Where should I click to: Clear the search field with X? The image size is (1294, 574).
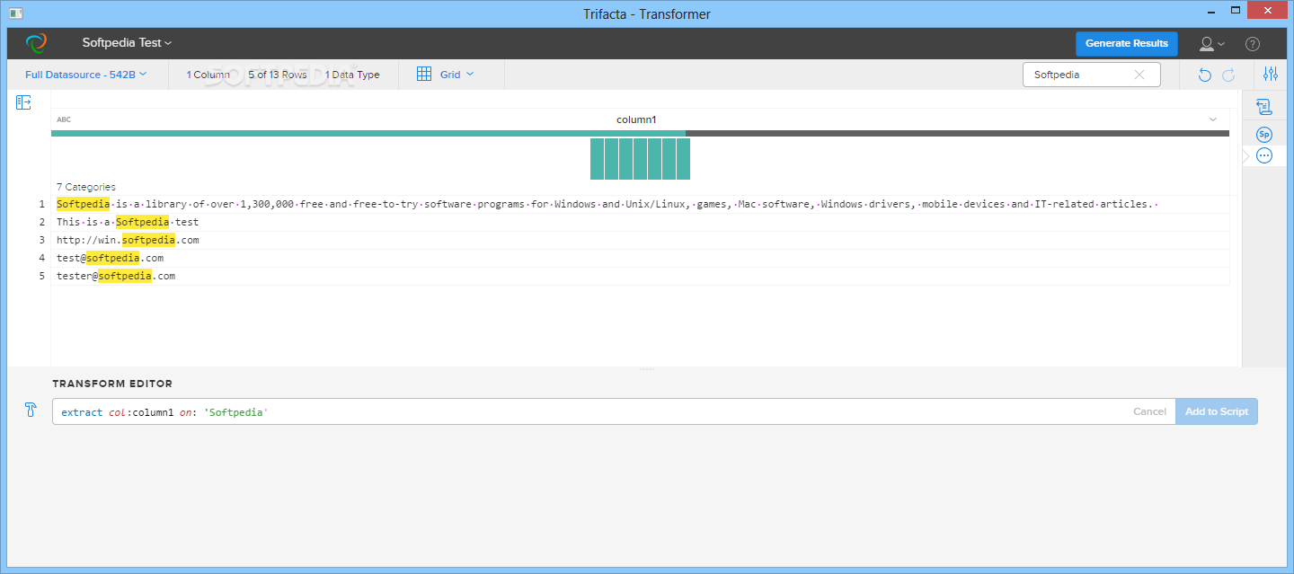click(x=1139, y=75)
